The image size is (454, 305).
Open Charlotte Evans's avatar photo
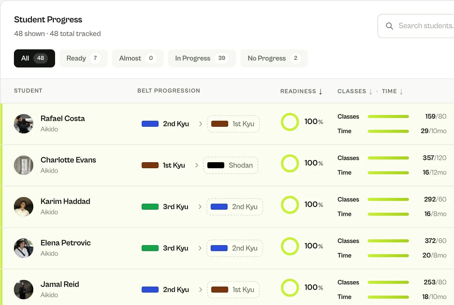pyautogui.click(x=24, y=165)
